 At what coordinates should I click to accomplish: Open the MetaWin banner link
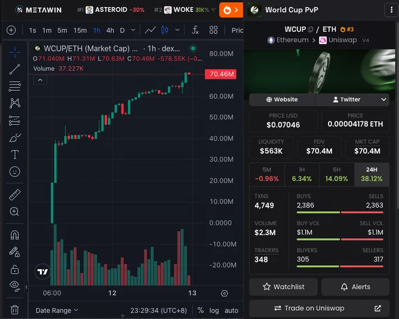click(x=39, y=10)
